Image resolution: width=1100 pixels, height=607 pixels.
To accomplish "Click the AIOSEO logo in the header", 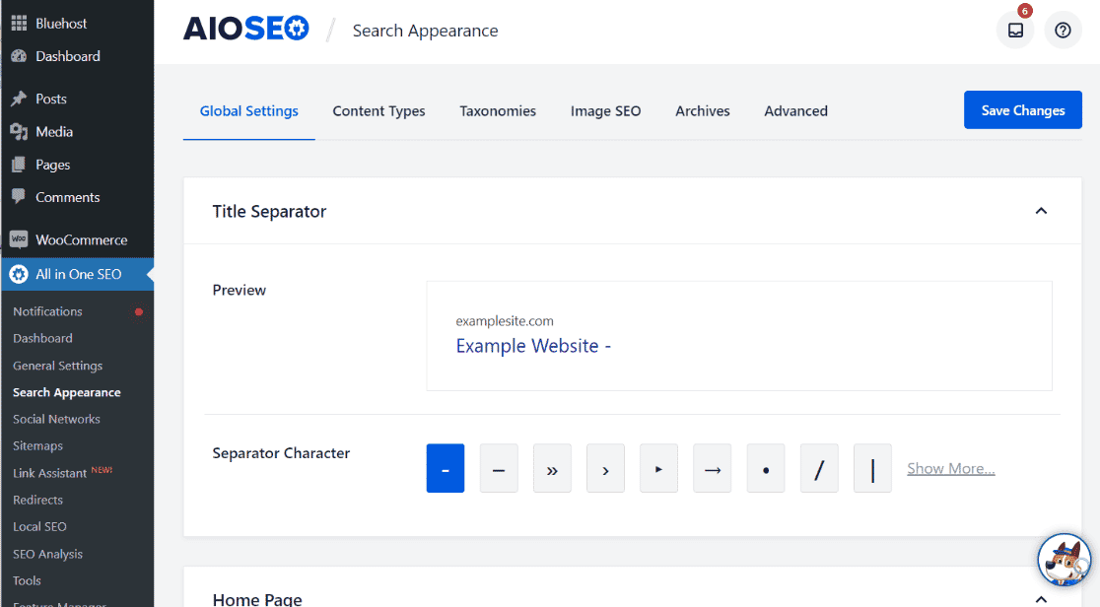I will tap(245, 28).
